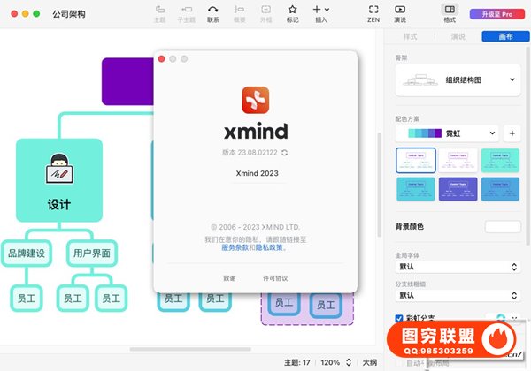
Task: Add a new color scheme with plus button
Action: tap(512, 133)
